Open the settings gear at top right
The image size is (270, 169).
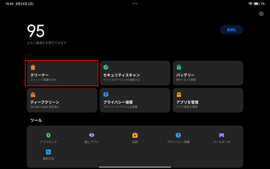point(261,14)
